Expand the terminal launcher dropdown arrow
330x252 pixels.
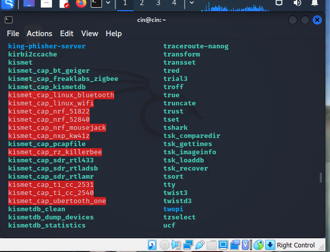pos(108,3)
